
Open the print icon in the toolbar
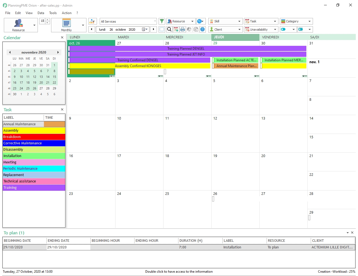[183, 29]
